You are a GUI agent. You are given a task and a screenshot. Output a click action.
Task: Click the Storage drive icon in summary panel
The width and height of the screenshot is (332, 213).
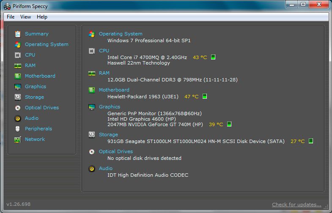click(x=92, y=135)
